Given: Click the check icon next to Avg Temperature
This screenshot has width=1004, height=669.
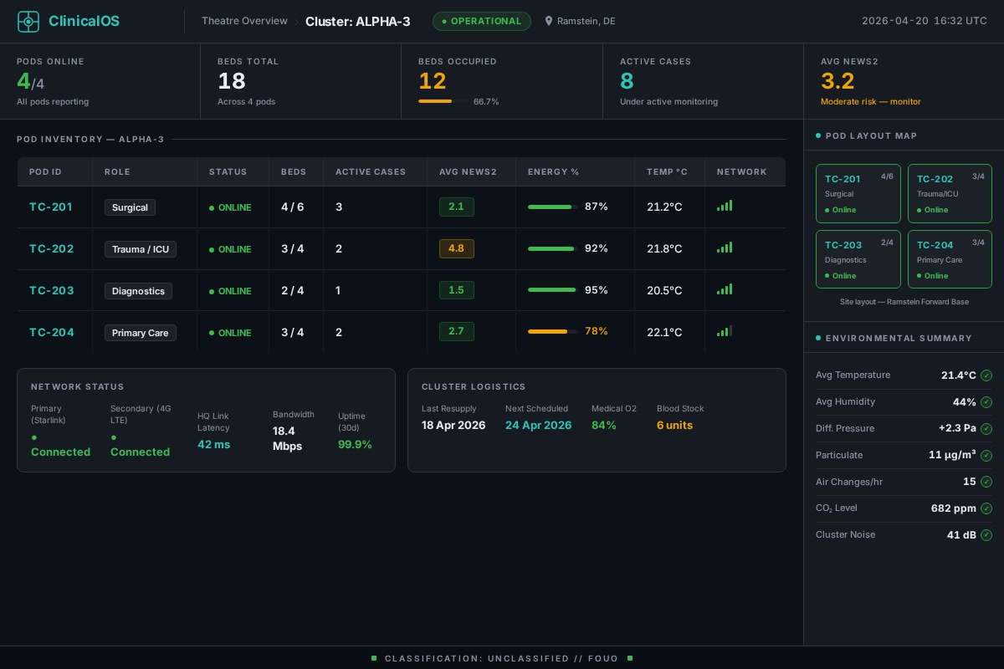Looking at the screenshot, I should 986,375.
